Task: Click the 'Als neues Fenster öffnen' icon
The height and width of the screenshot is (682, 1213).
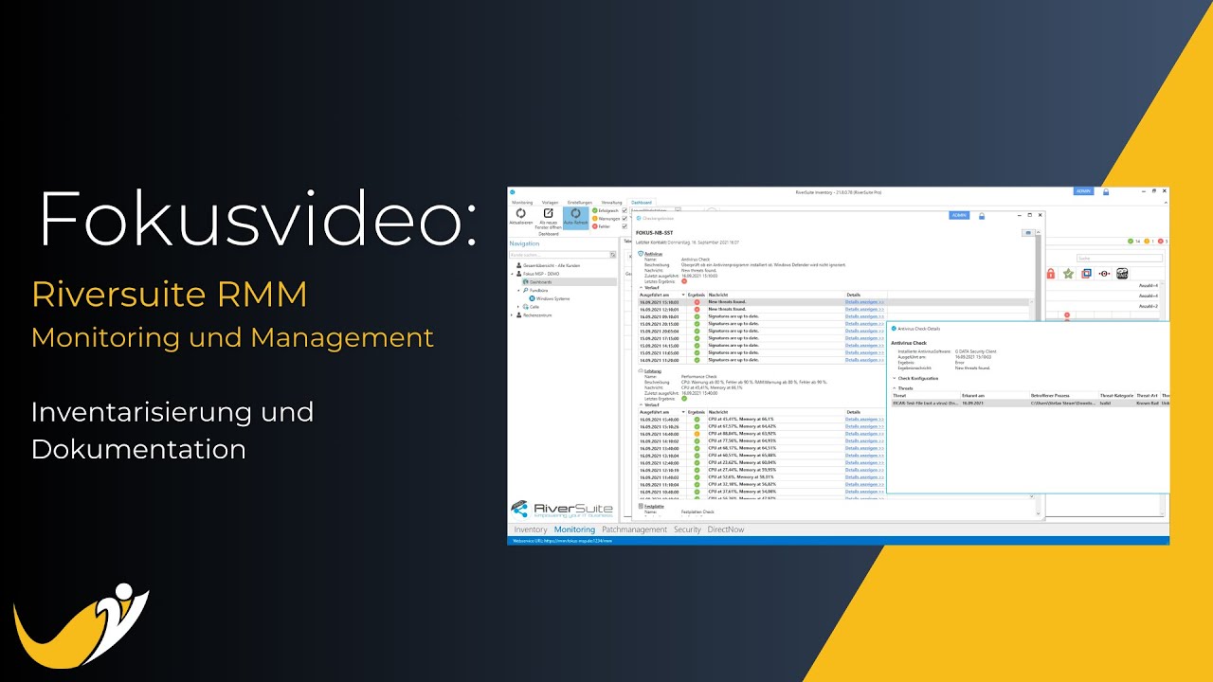Action: (548, 214)
